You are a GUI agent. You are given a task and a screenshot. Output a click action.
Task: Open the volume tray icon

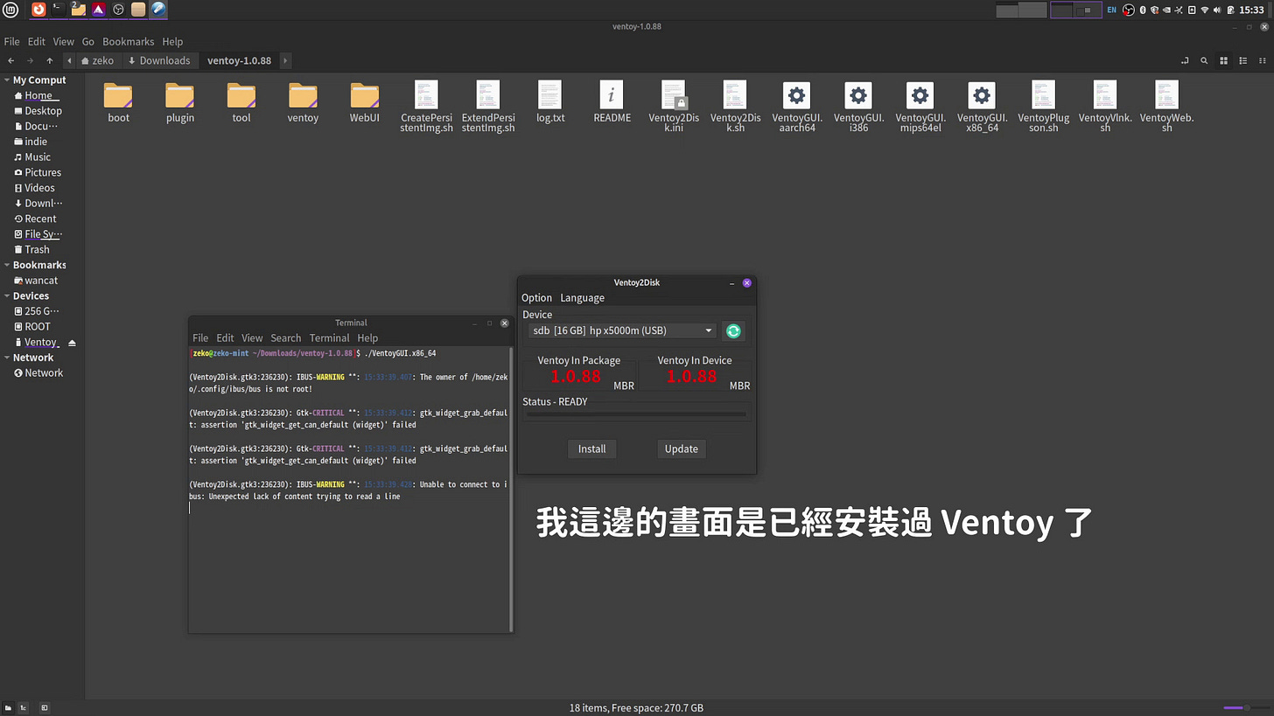click(1217, 10)
